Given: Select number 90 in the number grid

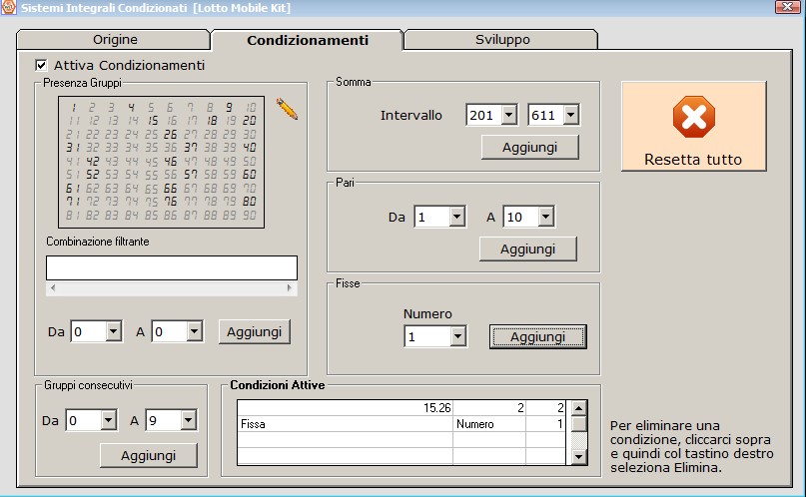Looking at the screenshot, I should 250,216.
